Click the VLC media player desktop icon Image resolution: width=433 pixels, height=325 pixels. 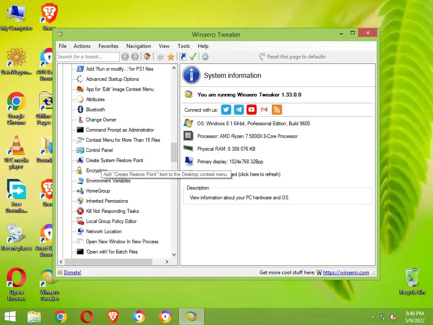coord(16,152)
